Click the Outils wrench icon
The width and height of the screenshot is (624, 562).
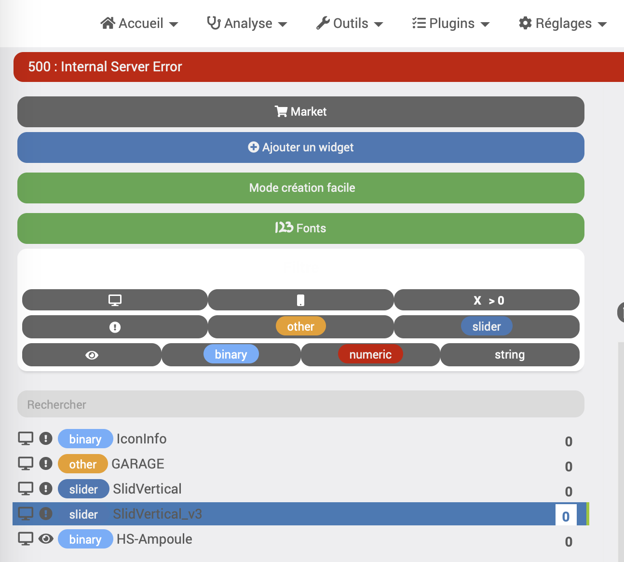(x=323, y=23)
